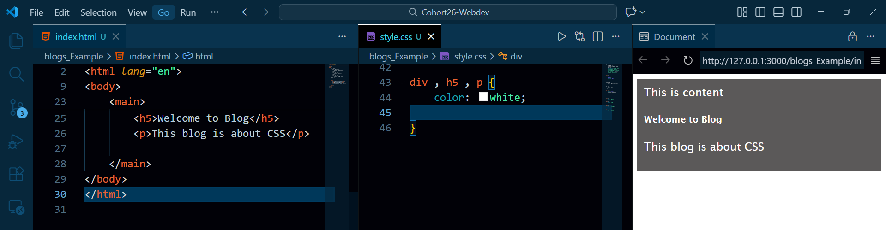The image size is (886, 230).
Task: Open changes compare icon in style.css toolbar
Action: click(x=579, y=36)
